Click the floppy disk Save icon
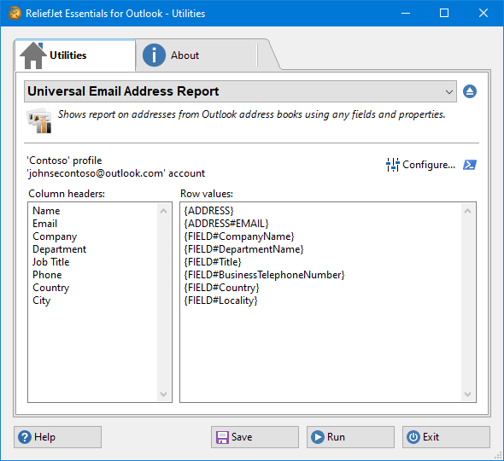The width and height of the screenshot is (504, 461). (222, 437)
